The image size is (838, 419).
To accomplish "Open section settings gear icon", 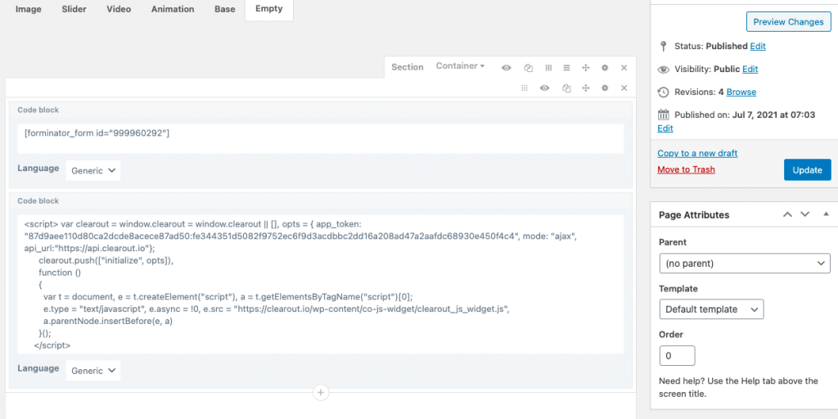I will click(x=605, y=68).
